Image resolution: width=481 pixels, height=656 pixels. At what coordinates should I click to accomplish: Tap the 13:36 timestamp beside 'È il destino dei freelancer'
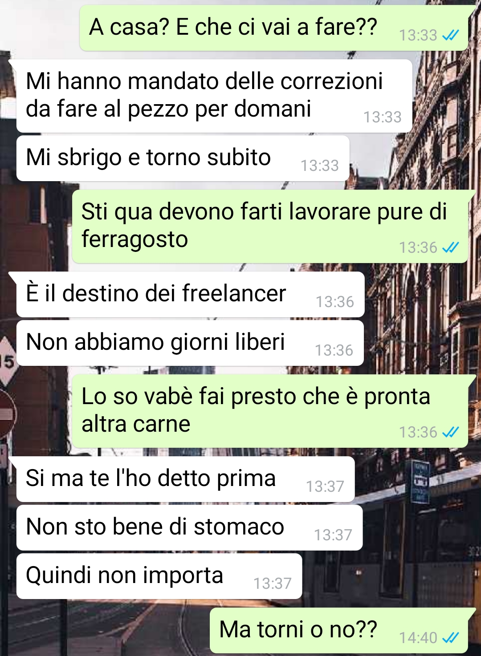tap(335, 302)
